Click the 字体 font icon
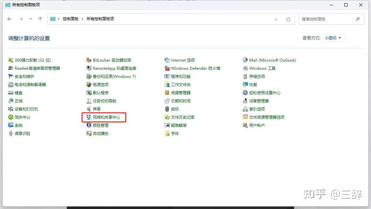Image resolution: width=371 pixels, height=209 pixels. (x=167, y=133)
